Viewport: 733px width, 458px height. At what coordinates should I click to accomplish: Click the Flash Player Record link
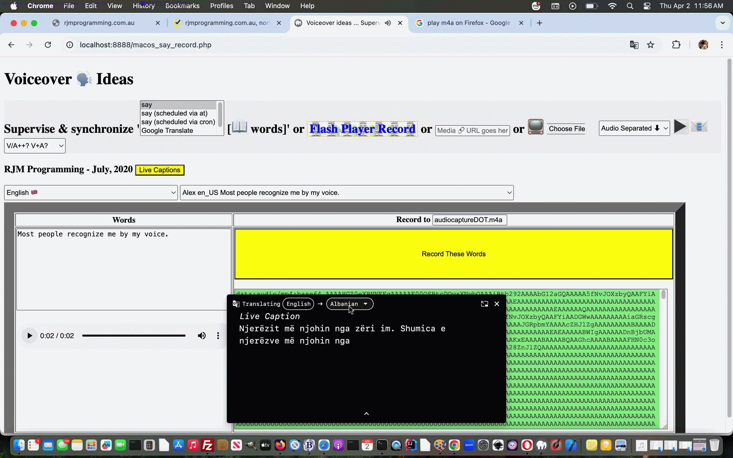tap(362, 129)
